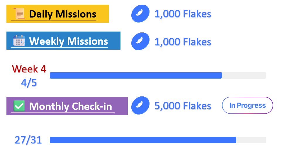Viewport: 282px width, 156px height.
Task: Click the unfilled end of the Week 4 bar
Action: click(244, 75)
